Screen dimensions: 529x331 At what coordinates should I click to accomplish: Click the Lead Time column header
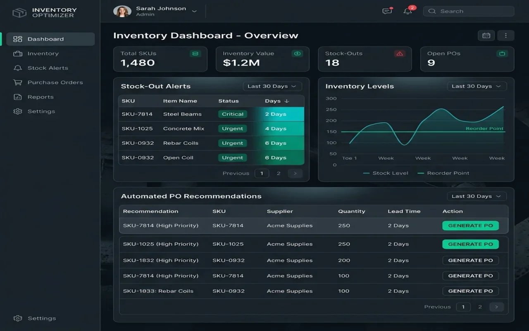[404, 211]
